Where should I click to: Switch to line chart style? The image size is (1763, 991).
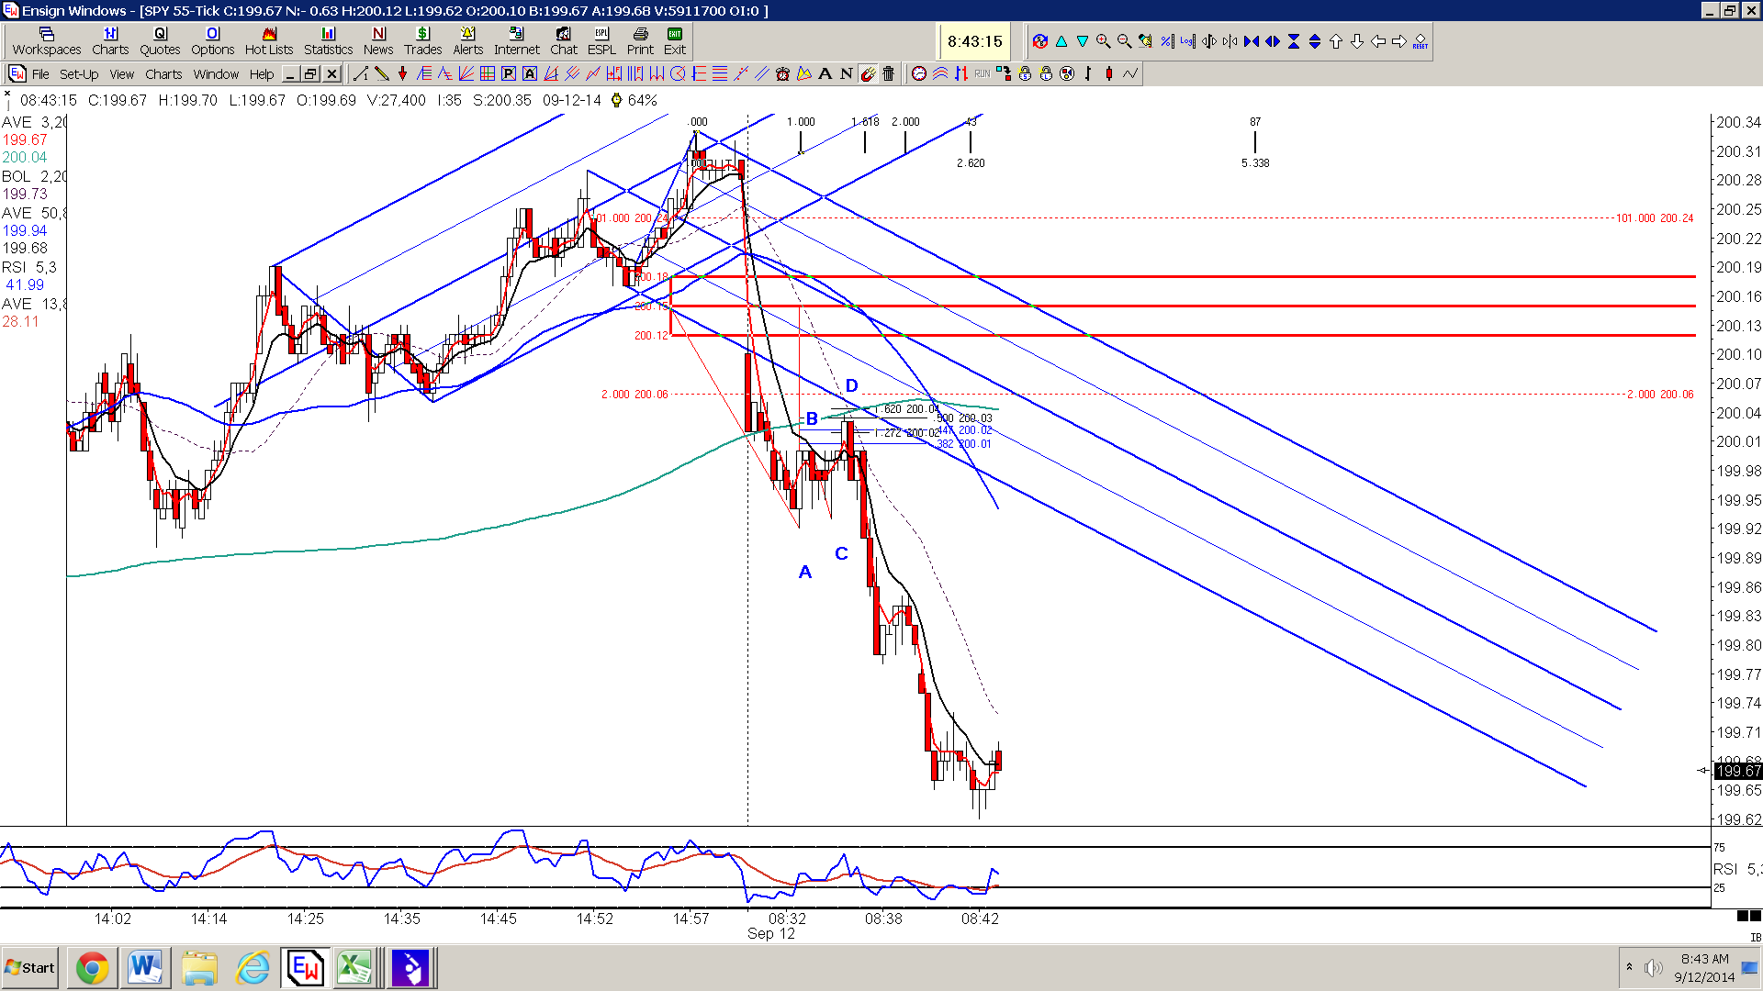click(x=1129, y=73)
